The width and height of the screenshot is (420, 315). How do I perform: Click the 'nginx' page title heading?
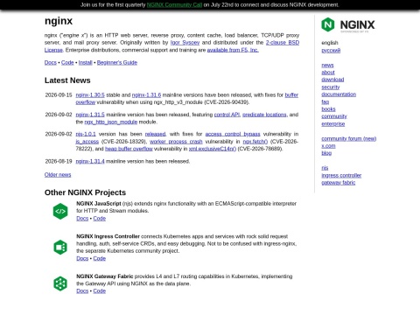(59, 21)
